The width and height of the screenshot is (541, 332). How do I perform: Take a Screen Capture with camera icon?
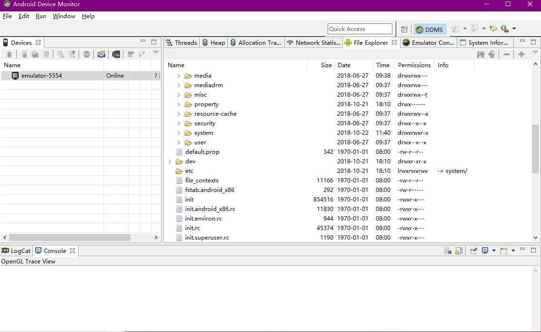click(x=101, y=54)
